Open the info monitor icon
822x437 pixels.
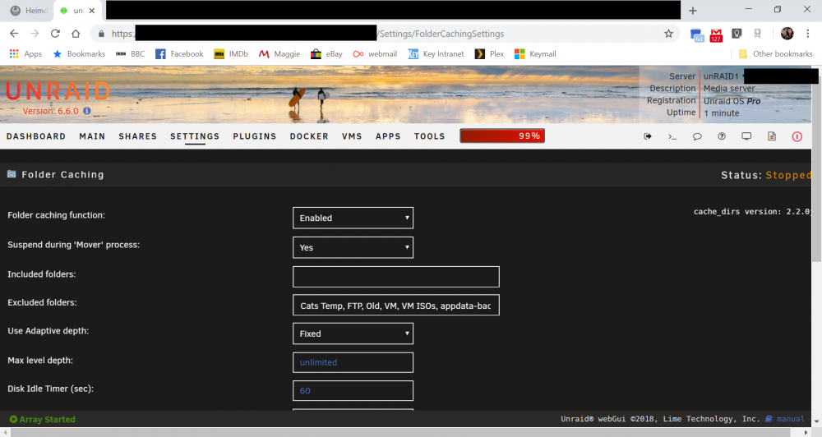pos(746,136)
